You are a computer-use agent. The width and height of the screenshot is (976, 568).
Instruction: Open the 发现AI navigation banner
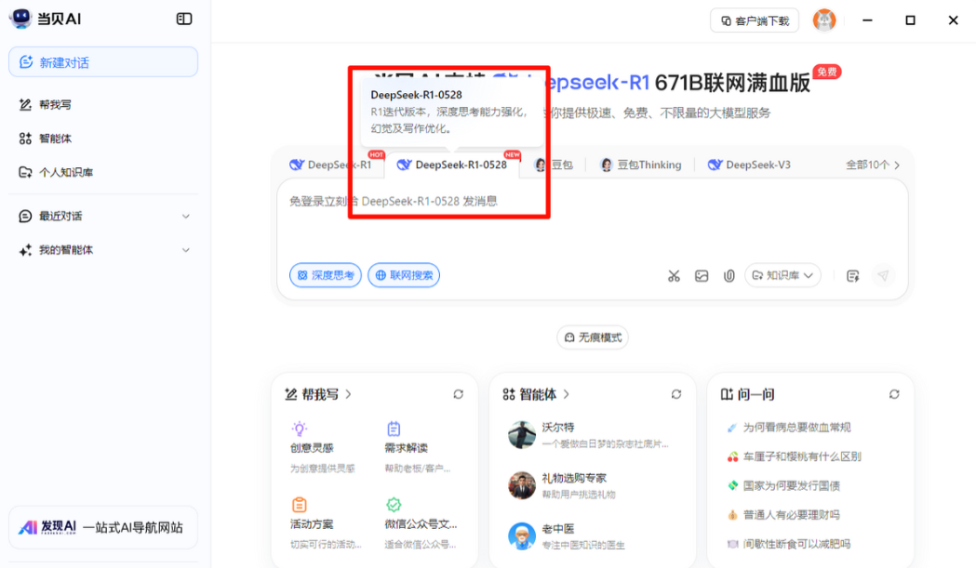click(103, 528)
